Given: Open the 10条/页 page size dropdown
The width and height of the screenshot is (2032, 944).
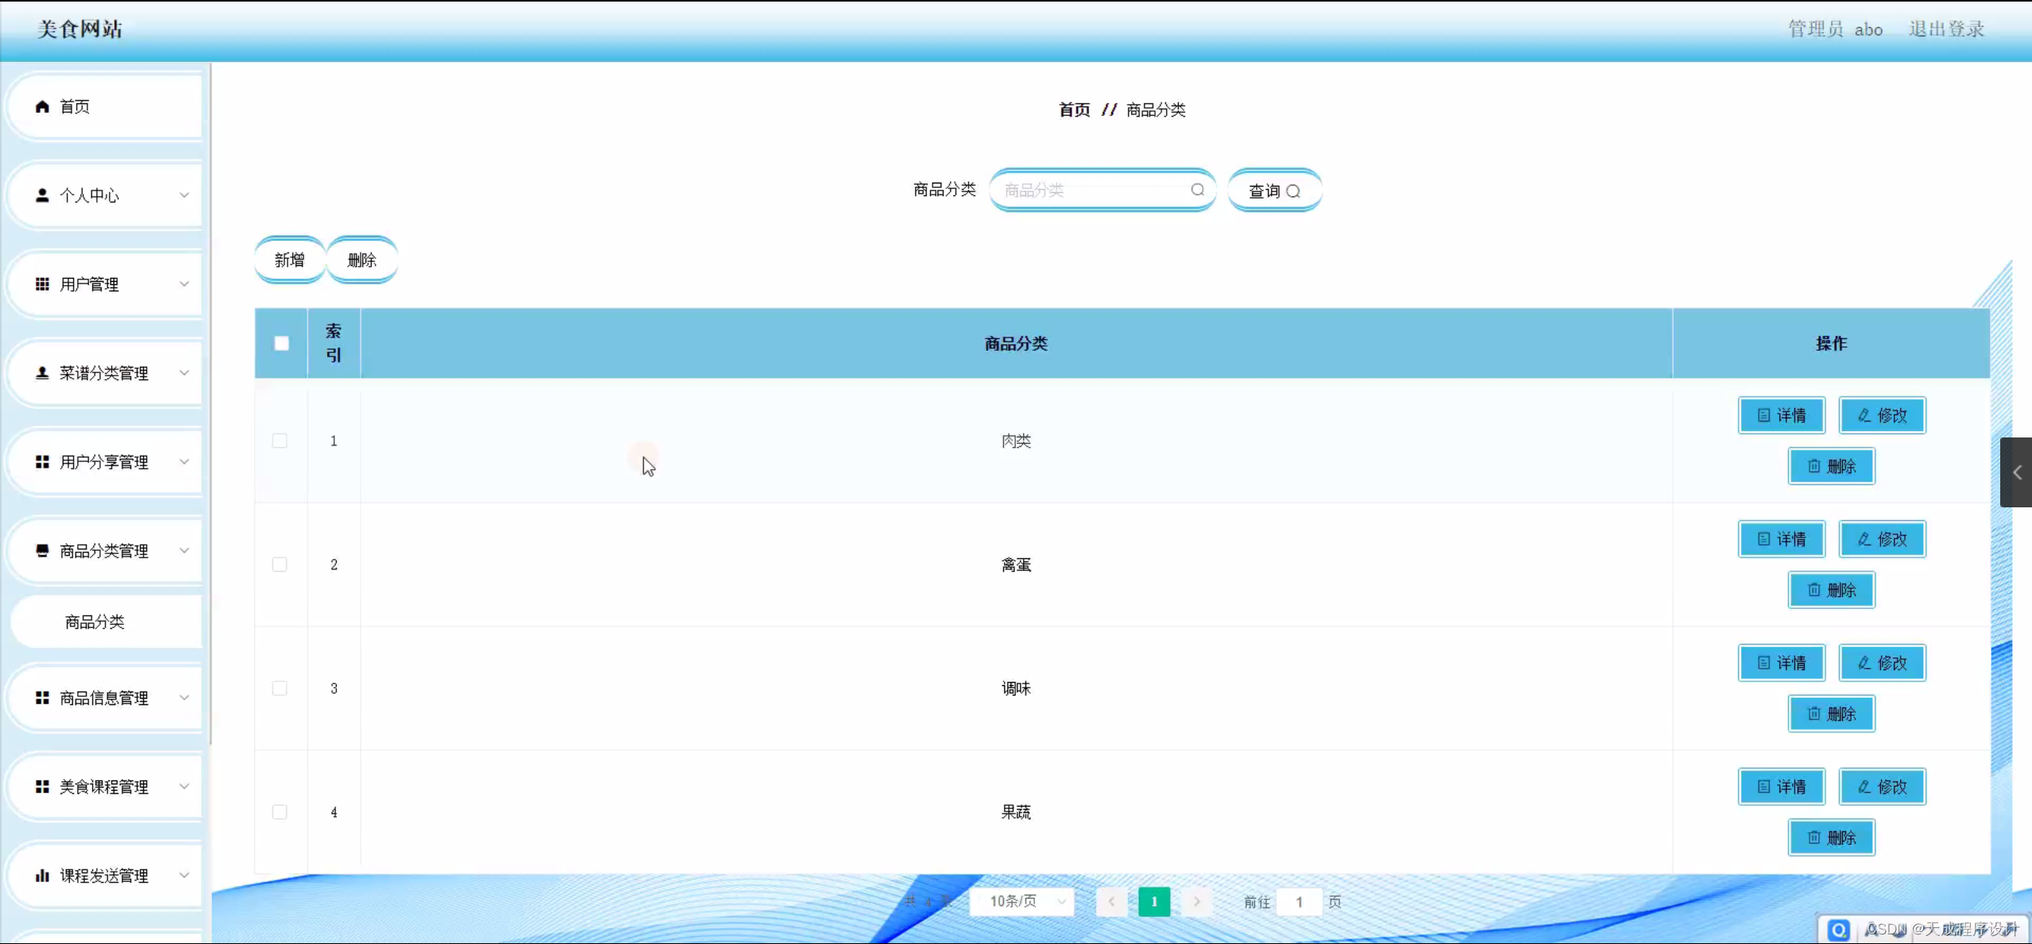Looking at the screenshot, I should point(1022,901).
